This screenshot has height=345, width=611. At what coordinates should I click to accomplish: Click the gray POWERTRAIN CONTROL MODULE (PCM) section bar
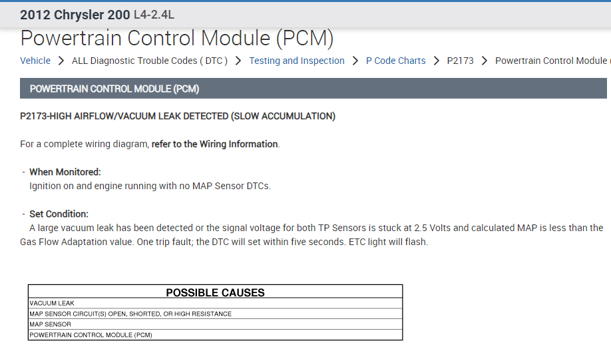(x=313, y=89)
